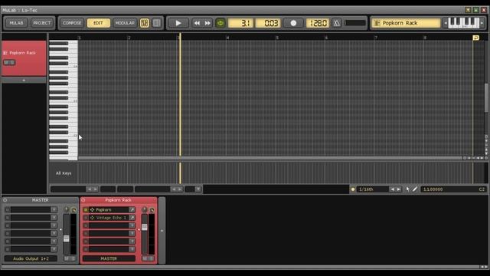Toggle the green loop button
Viewport: 490px width, 276px height.
[220, 23]
